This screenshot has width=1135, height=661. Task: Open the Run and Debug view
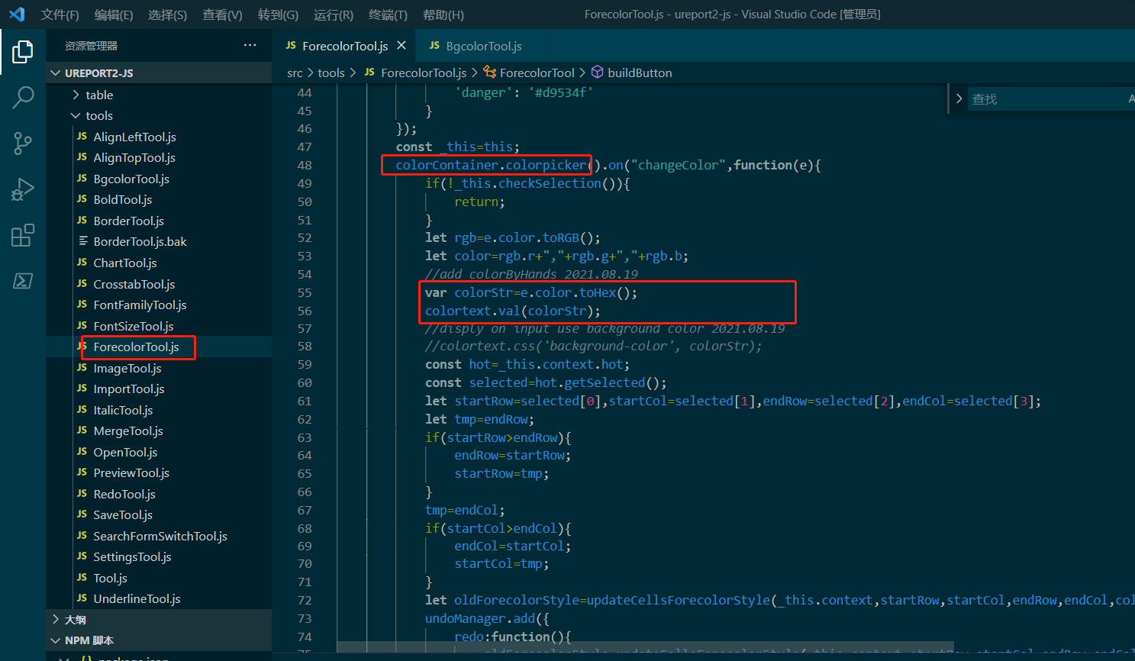(x=23, y=189)
